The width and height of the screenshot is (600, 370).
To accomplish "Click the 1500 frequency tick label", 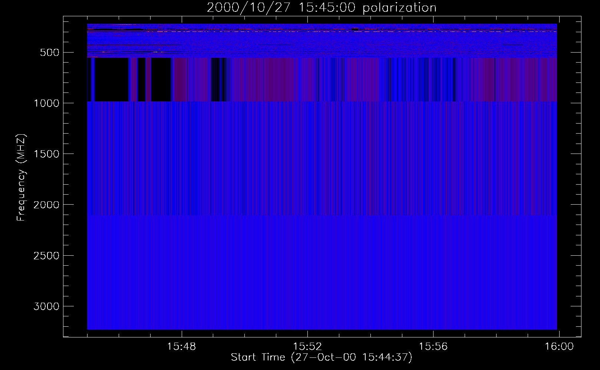I will [x=46, y=154].
